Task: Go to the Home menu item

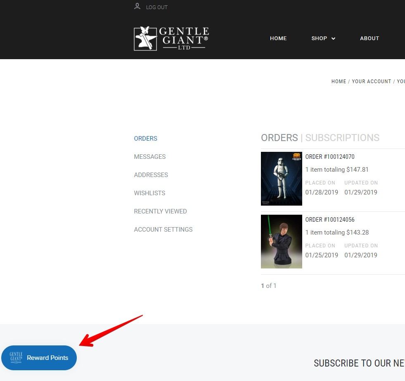Action: pos(278,38)
